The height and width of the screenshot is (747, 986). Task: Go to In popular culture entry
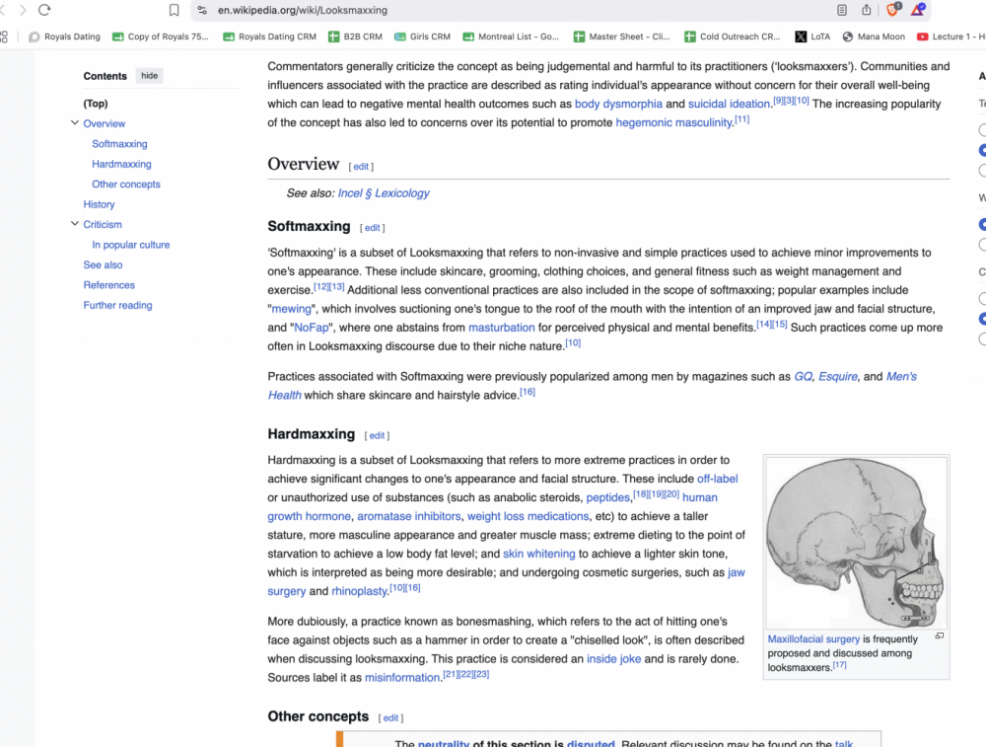point(131,244)
